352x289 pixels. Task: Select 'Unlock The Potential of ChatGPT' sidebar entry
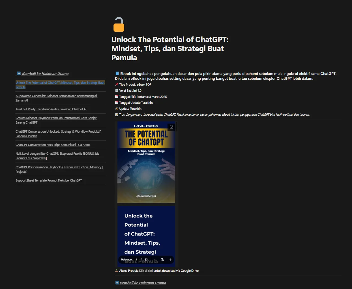pos(60,85)
